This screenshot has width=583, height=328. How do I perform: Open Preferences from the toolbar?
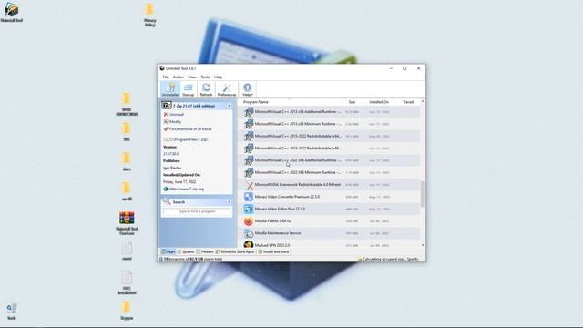(x=227, y=89)
